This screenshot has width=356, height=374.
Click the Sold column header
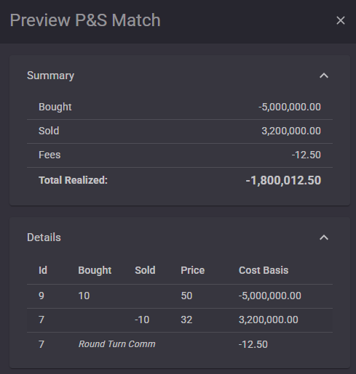[x=145, y=270]
